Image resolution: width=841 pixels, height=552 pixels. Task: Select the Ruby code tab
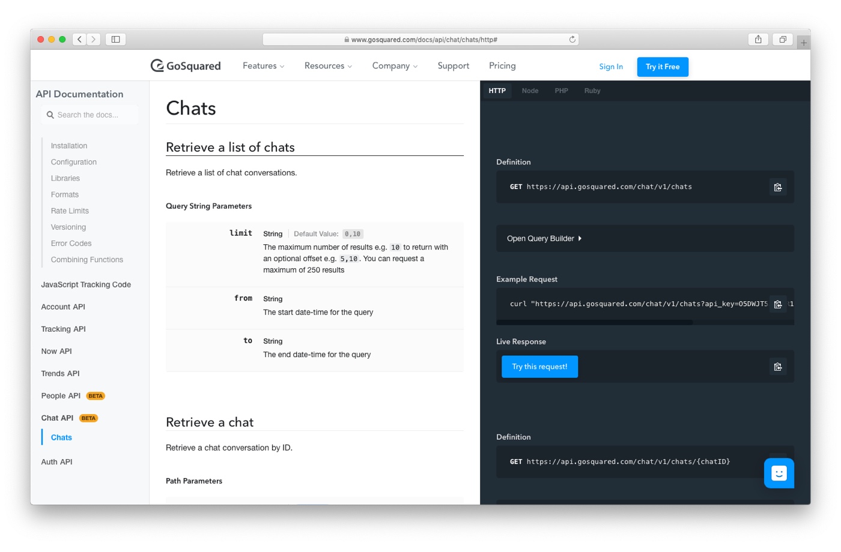tap(592, 91)
